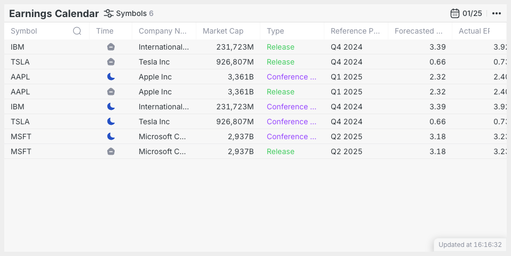Image resolution: width=511 pixels, height=256 pixels.
Task: Click International... name in IBM Release row
Action: (164, 47)
